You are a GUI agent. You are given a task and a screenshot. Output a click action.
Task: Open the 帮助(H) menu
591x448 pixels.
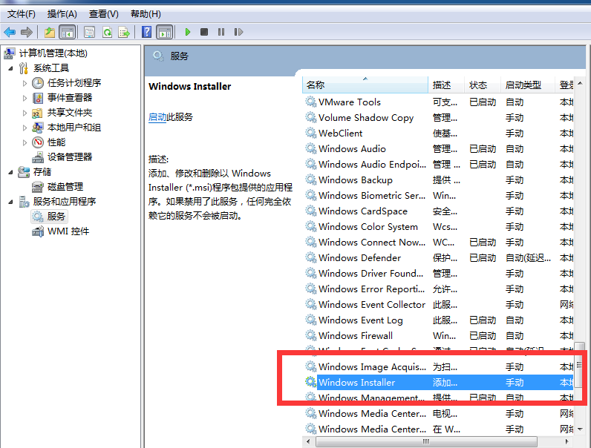pyautogui.click(x=146, y=14)
